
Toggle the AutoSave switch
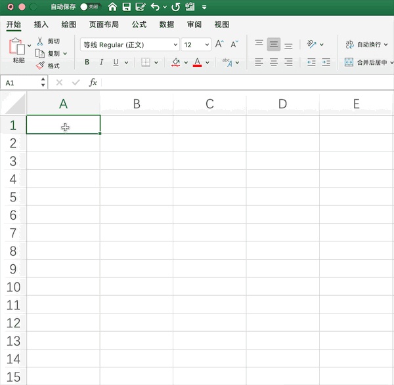(x=90, y=7)
